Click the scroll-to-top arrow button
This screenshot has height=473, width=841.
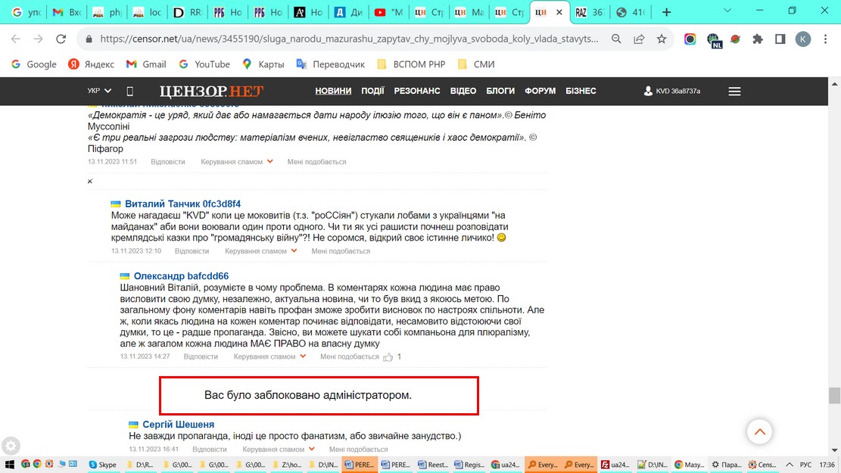tap(759, 431)
